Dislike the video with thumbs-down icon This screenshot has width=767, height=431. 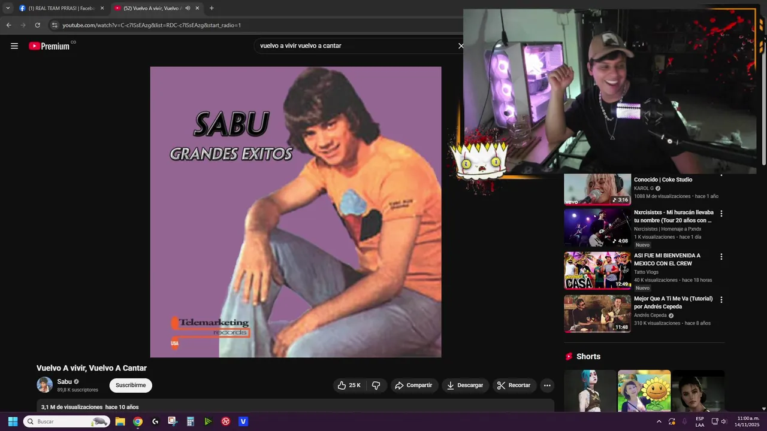coord(376,386)
